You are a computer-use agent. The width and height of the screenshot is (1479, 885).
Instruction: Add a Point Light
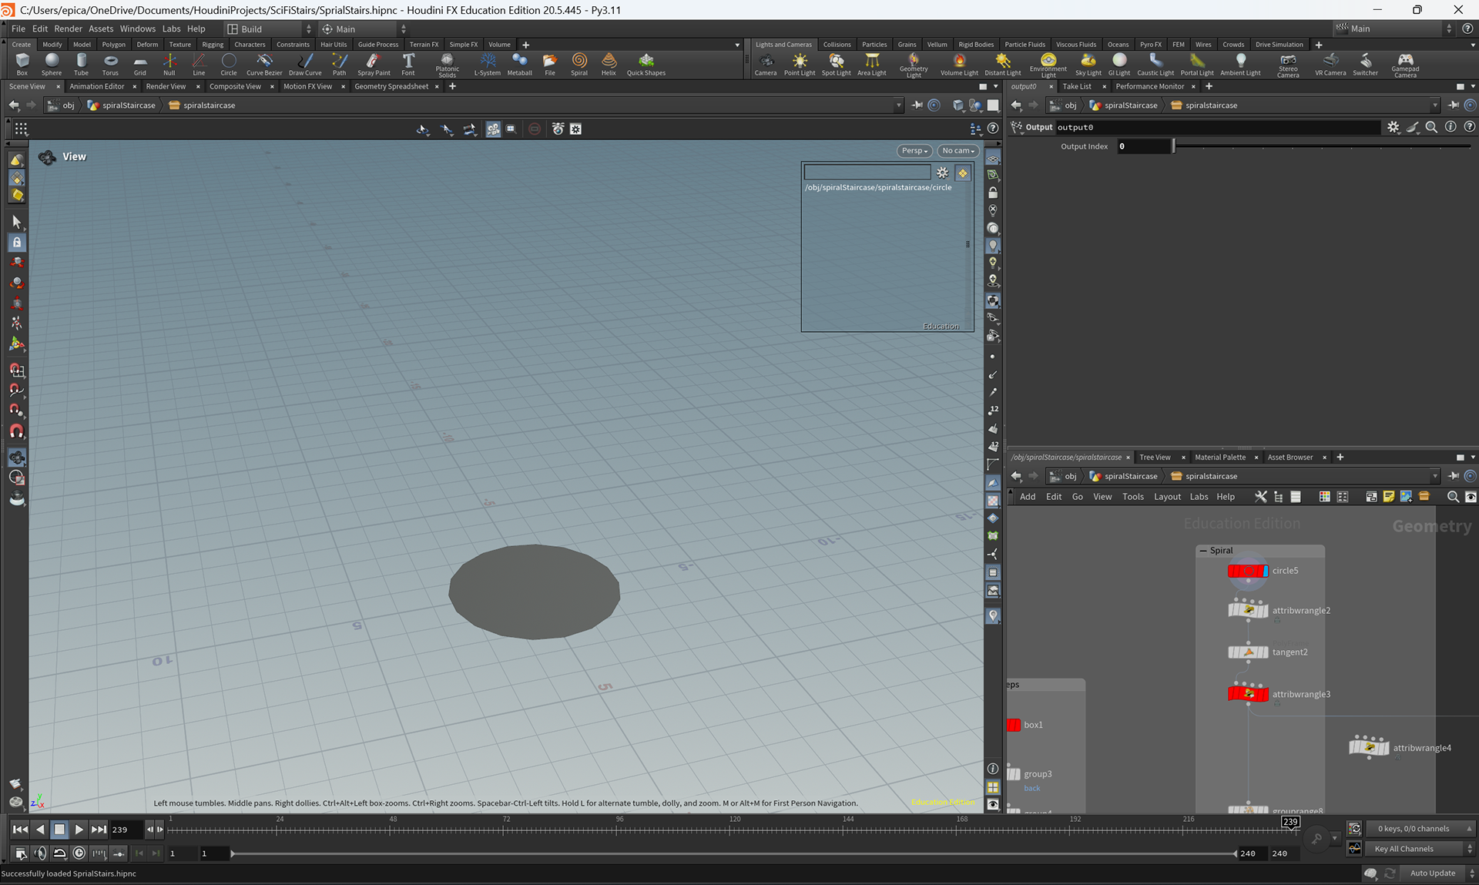click(x=800, y=64)
